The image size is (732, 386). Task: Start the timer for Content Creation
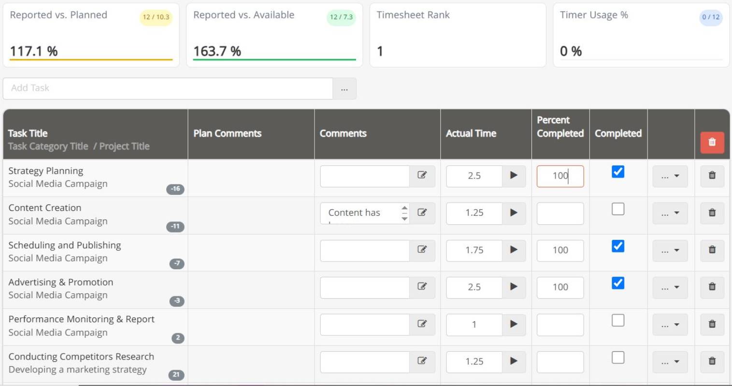coord(514,213)
